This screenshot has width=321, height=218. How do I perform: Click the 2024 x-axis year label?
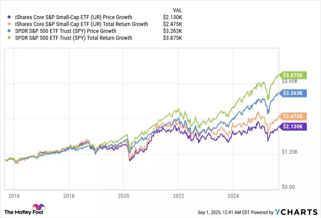pyautogui.click(x=233, y=195)
